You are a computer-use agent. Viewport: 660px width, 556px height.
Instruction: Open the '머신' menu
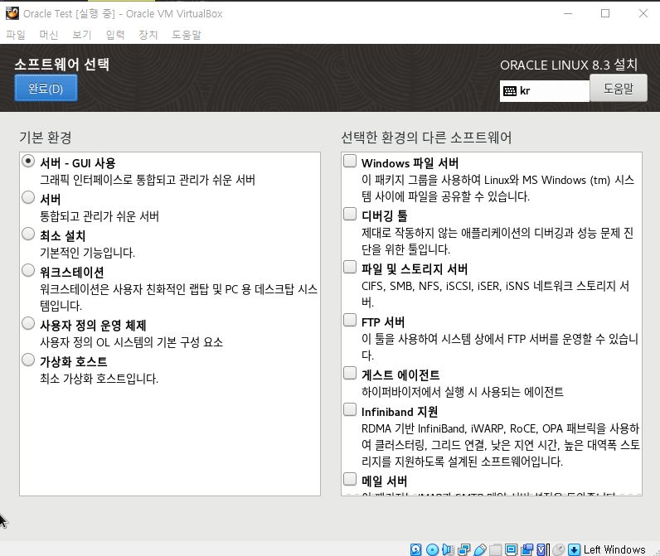coord(49,35)
